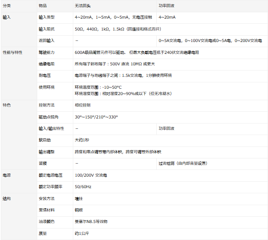This screenshot has height=240, width=268.
Task: Click the 驱动点弧角 row label
Action: click(49, 117)
